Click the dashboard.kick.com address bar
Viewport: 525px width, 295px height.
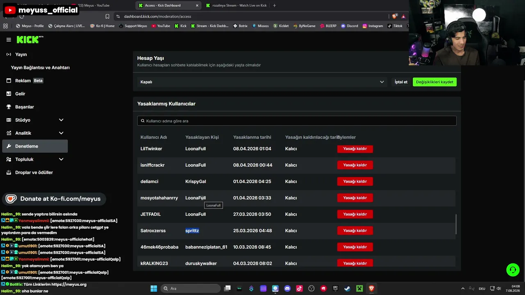pyautogui.click(x=250, y=16)
